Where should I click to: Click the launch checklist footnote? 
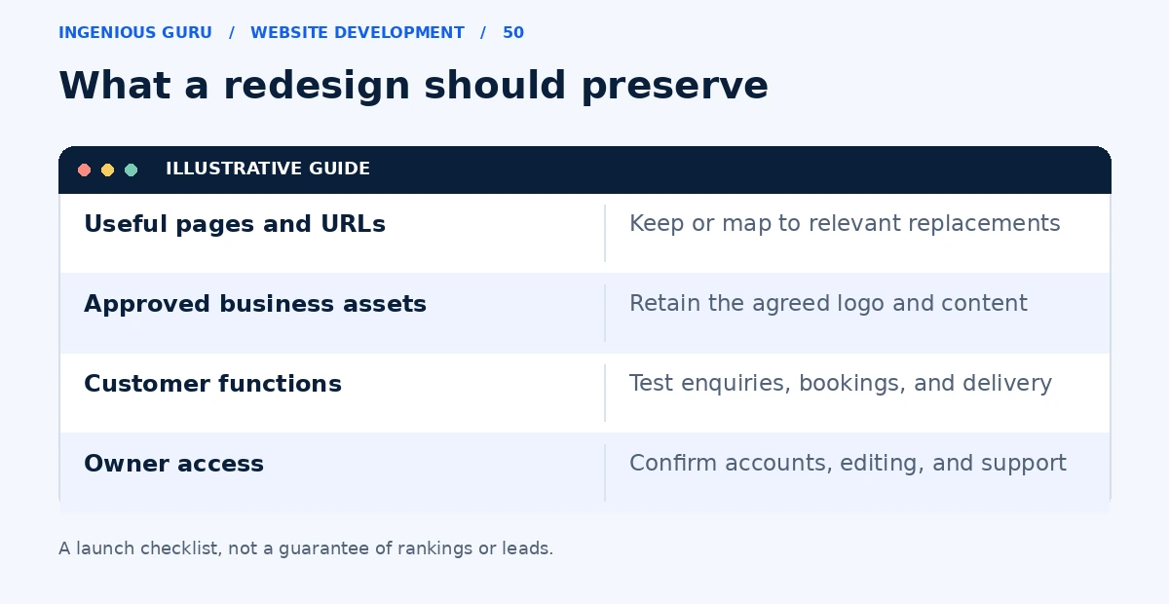coord(306,548)
